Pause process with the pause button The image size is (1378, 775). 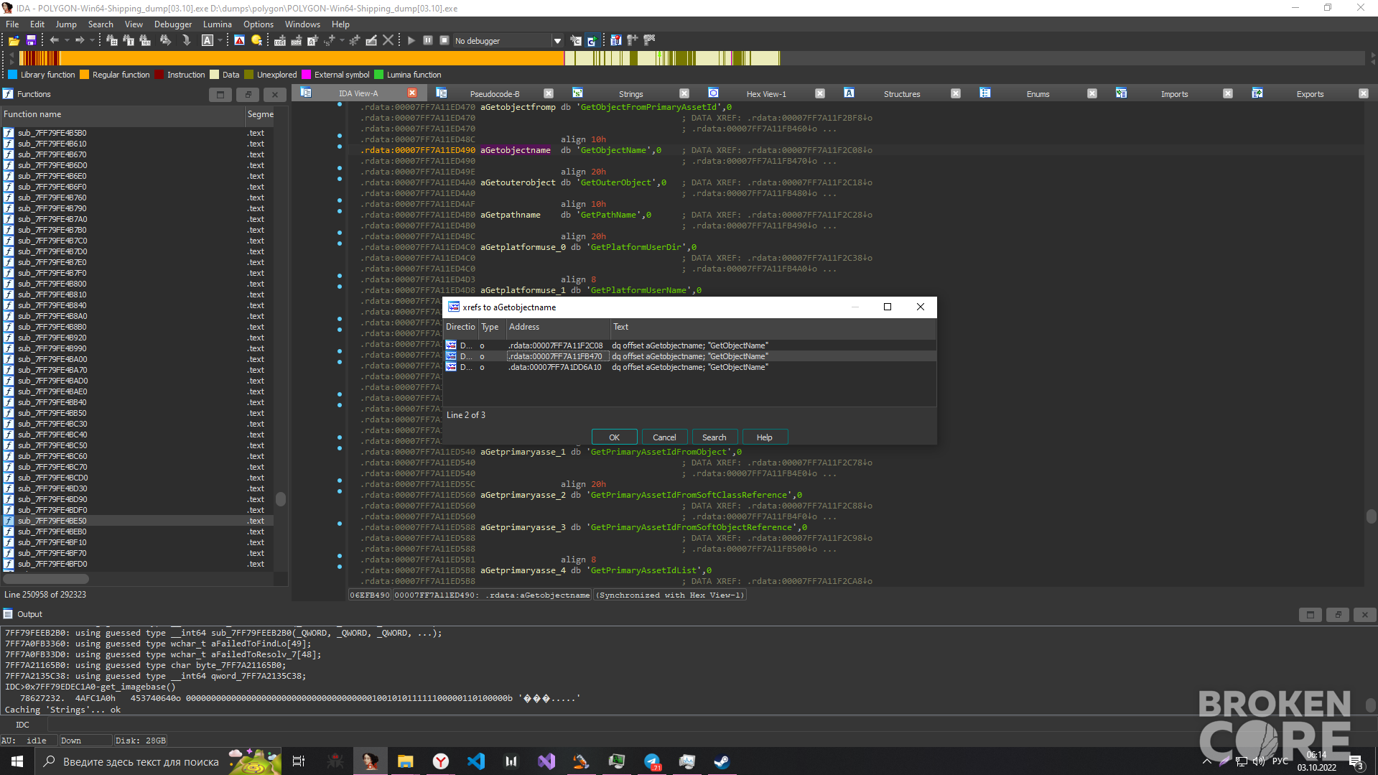pyautogui.click(x=428, y=41)
